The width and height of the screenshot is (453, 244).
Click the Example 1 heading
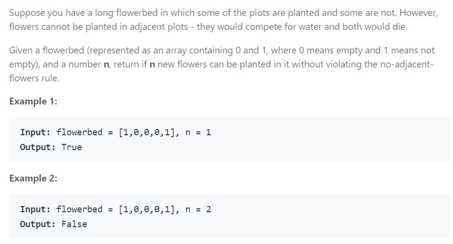pos(33,101)
